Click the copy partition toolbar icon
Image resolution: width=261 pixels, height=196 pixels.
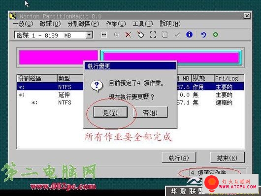point(165,34)
